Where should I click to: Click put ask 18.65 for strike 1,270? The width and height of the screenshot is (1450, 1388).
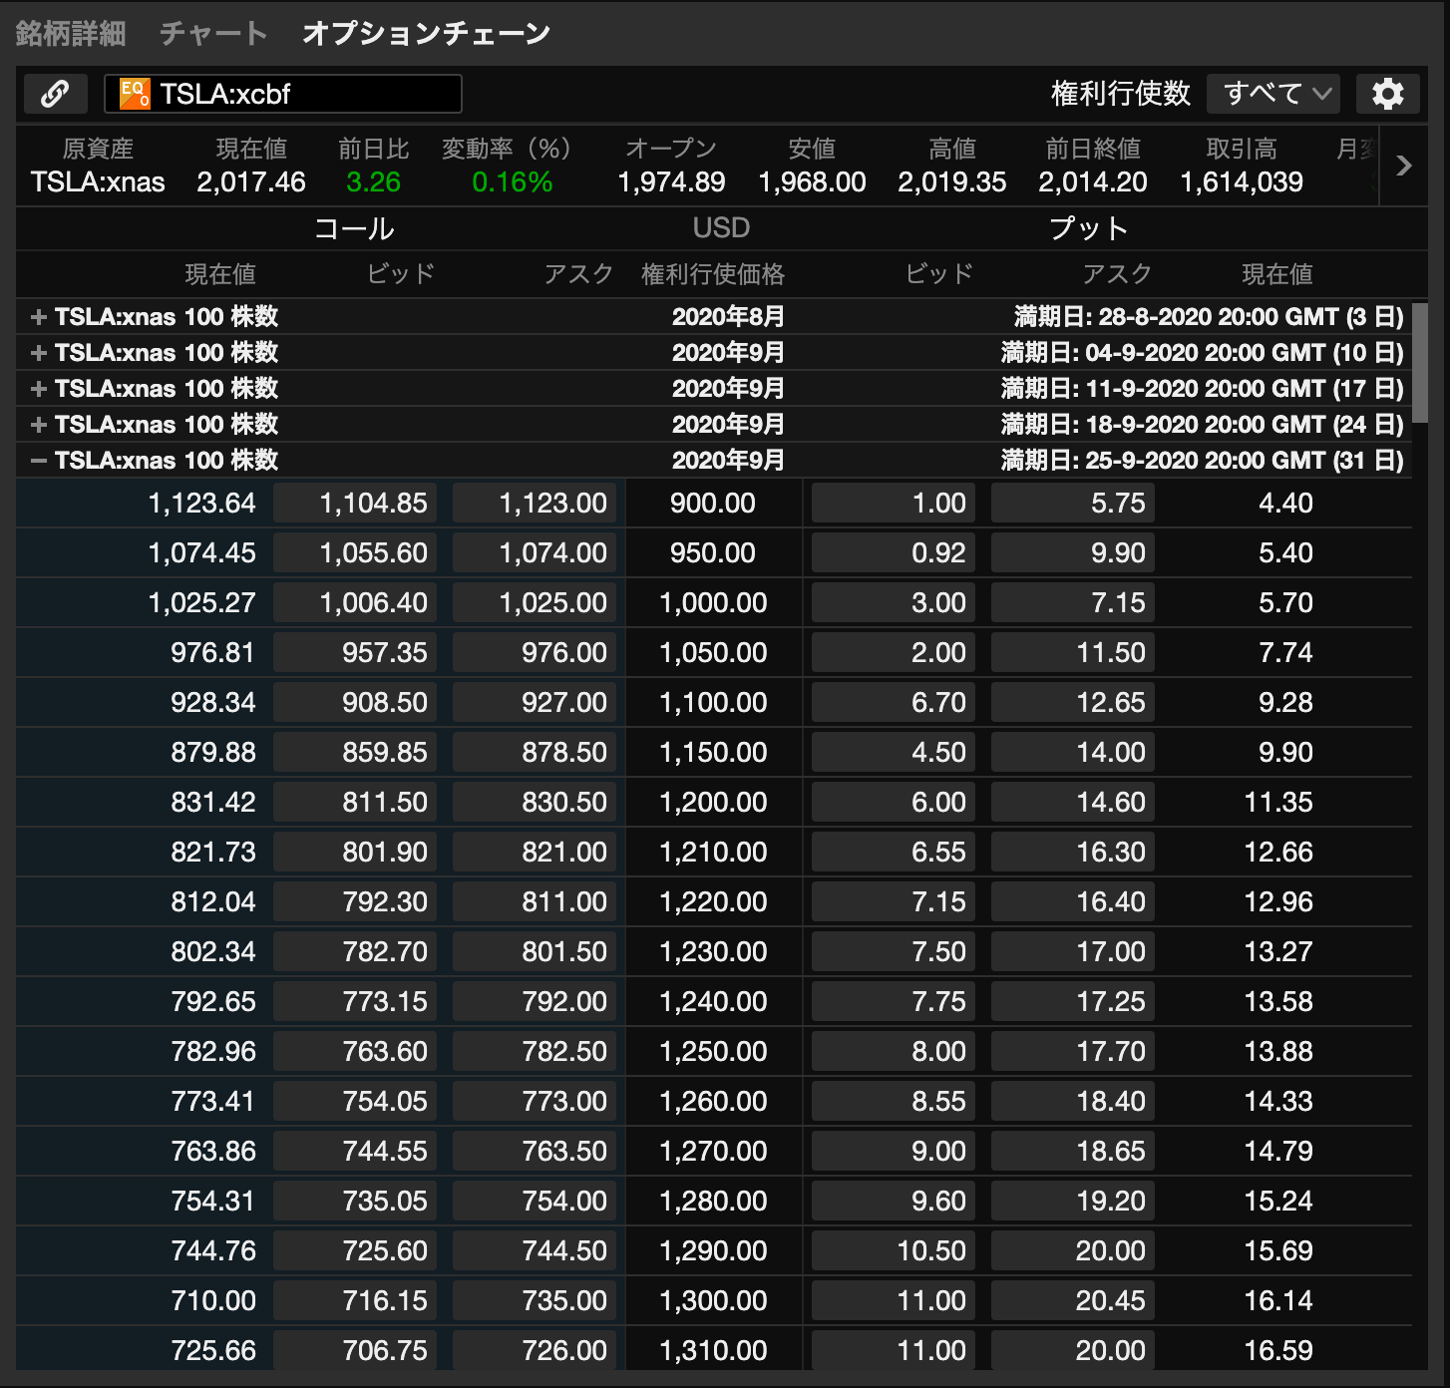1073,1151
